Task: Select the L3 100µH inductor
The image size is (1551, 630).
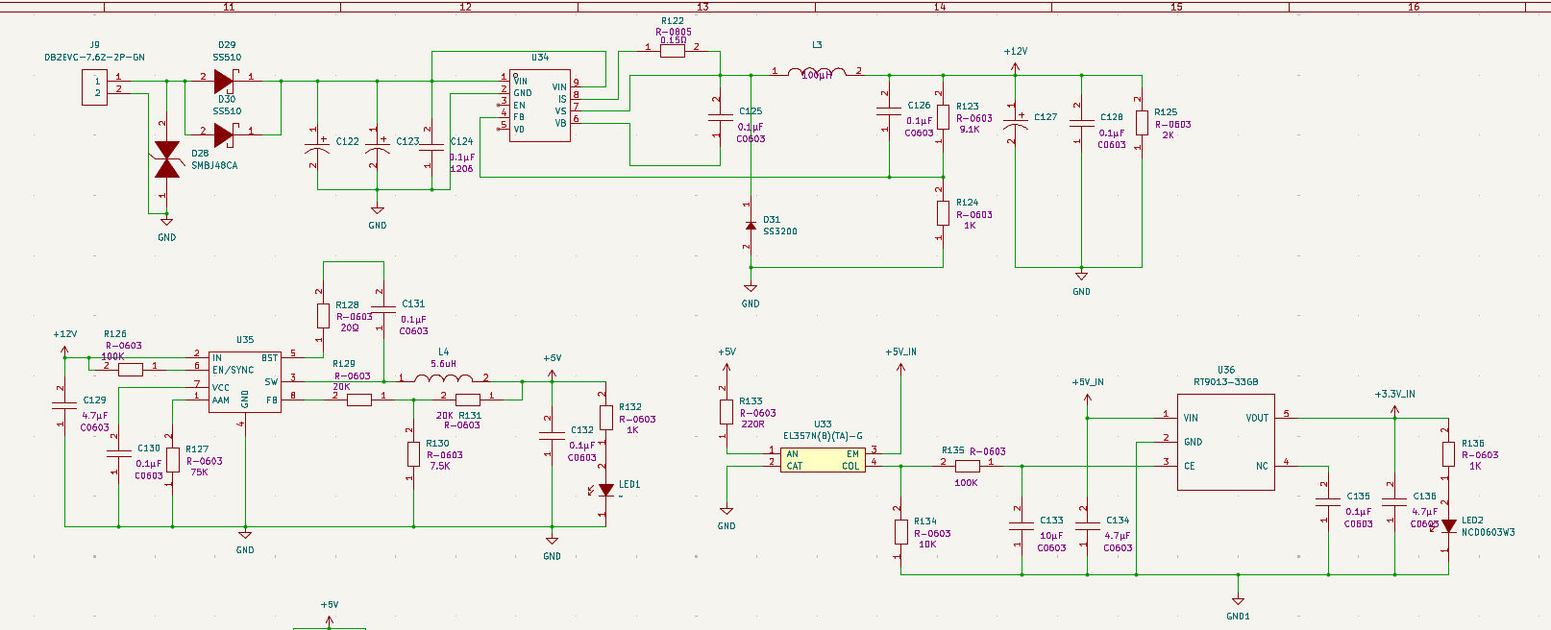Action: point(817,72)
